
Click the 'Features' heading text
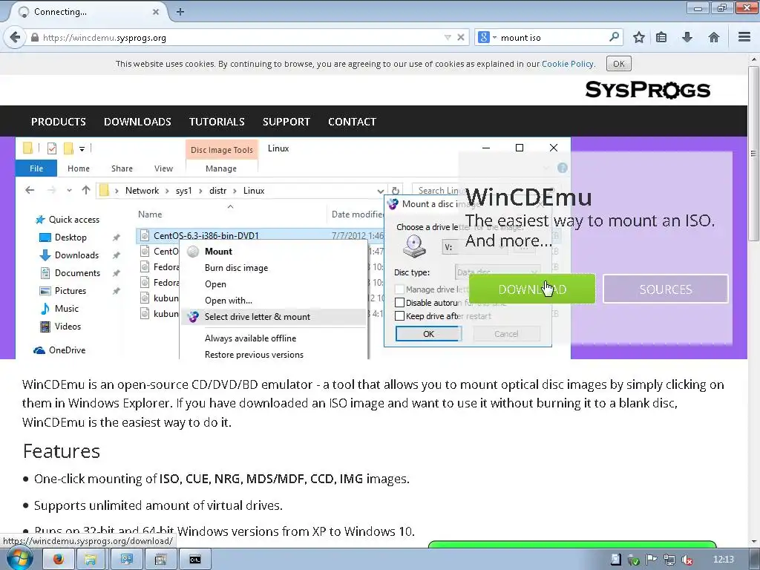pos(62,451)
